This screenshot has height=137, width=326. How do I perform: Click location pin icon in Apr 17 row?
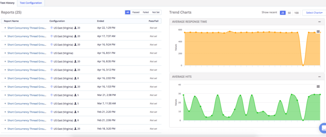pyautogui.click(x=52, y=36)
